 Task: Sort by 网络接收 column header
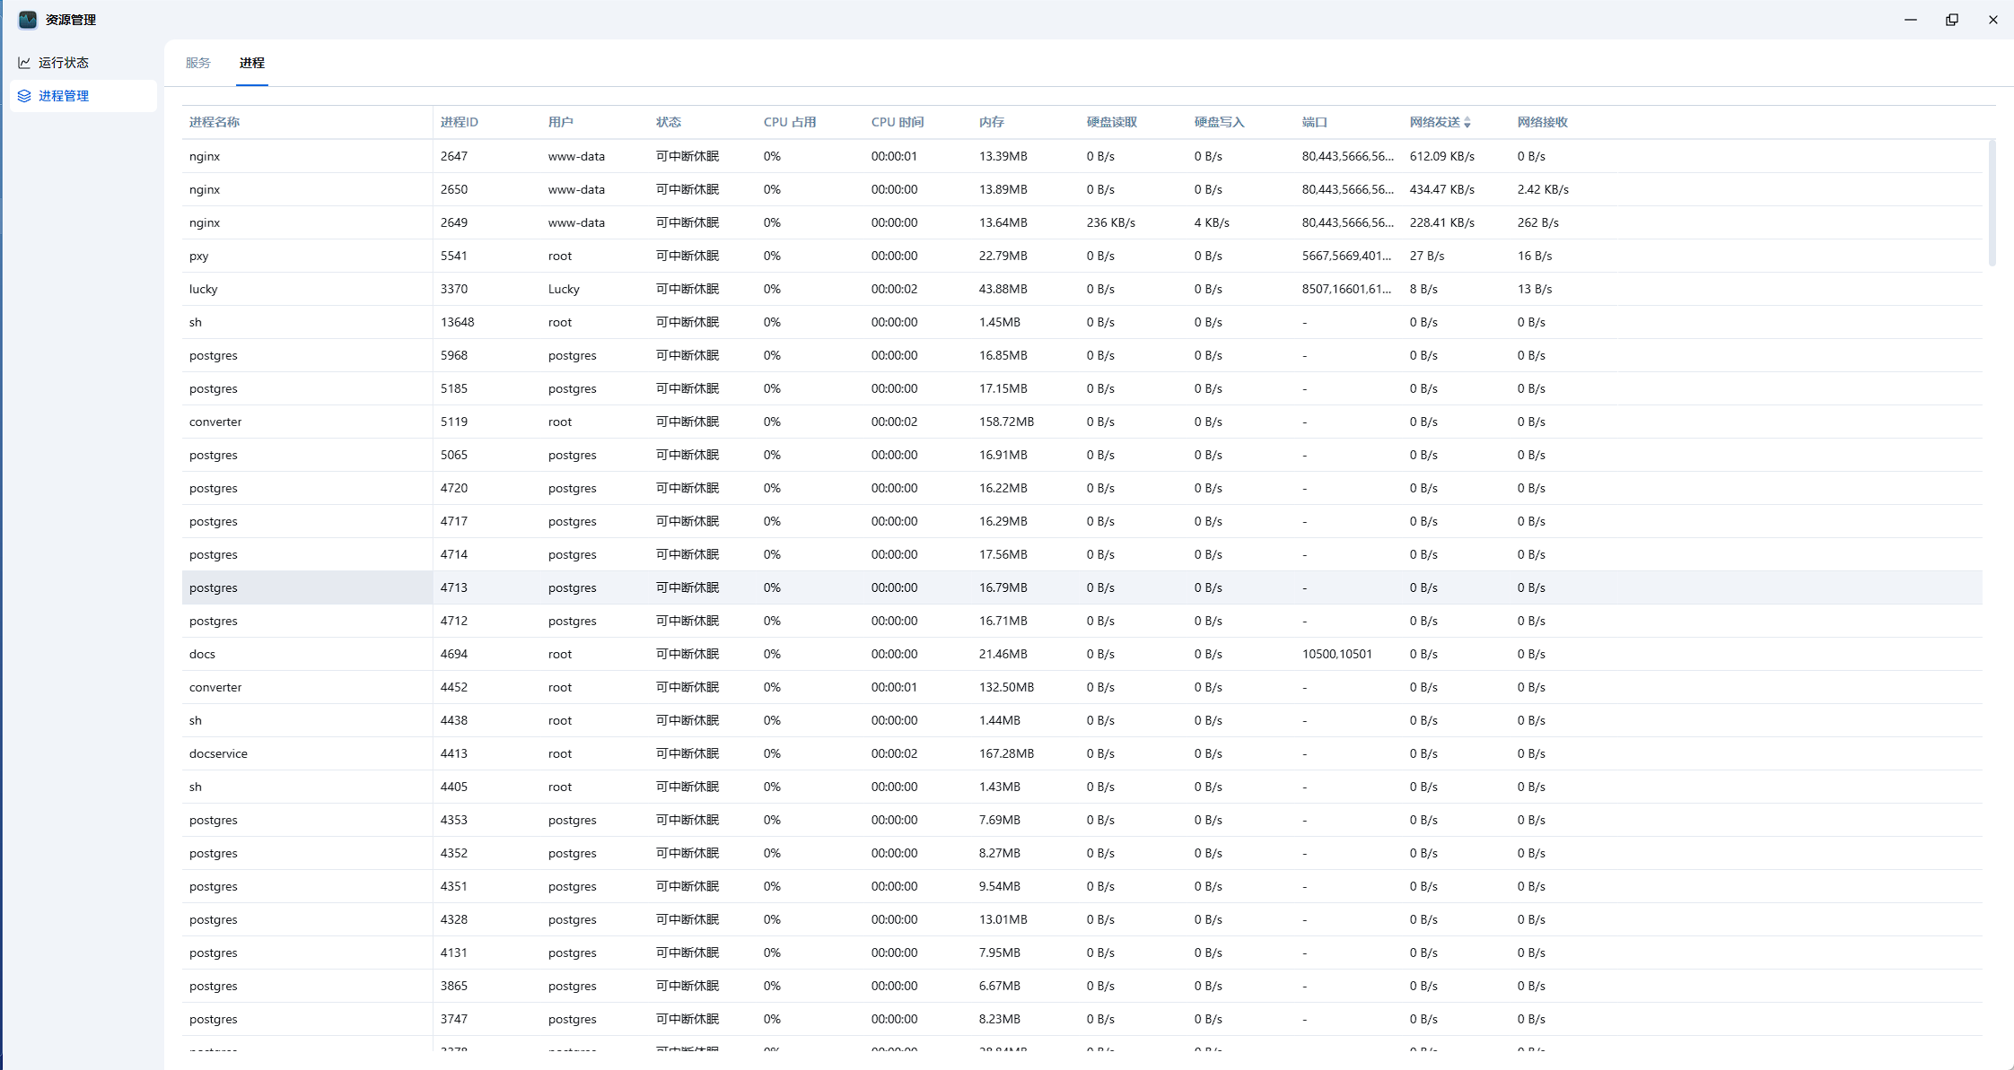click(x=1542, y=122)
